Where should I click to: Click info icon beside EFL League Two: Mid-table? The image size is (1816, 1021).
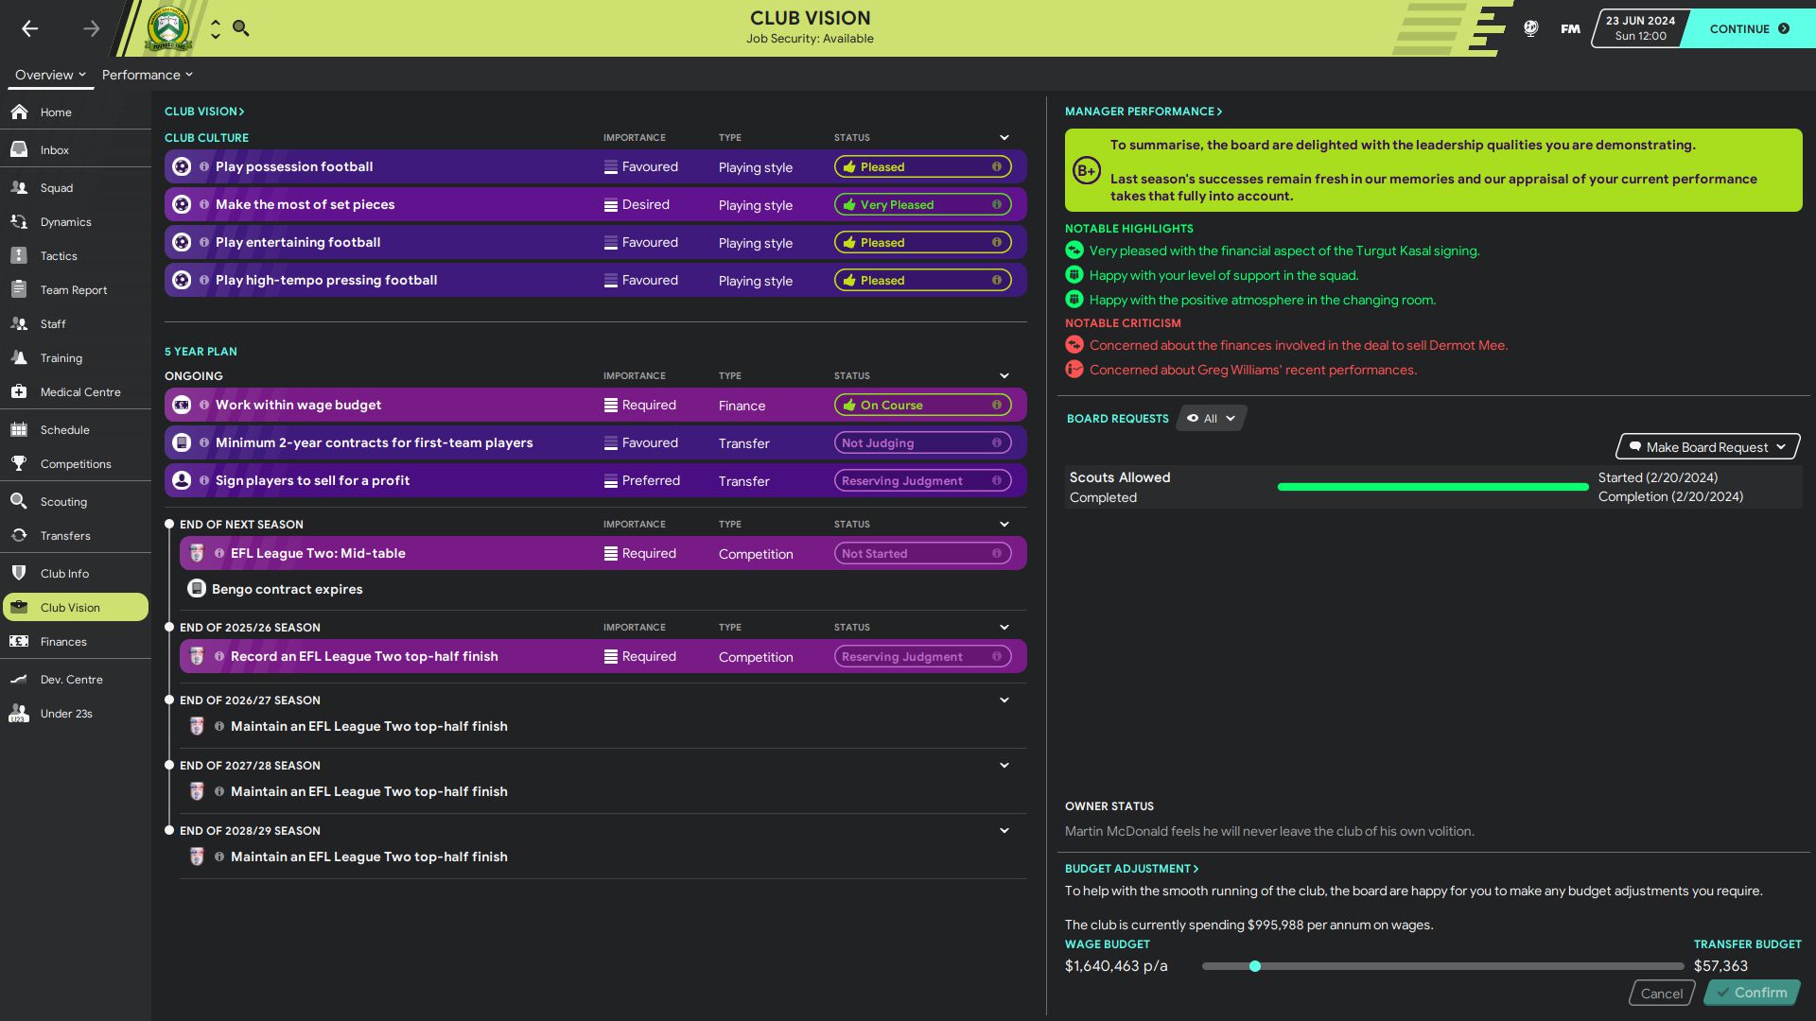point(219,553)
